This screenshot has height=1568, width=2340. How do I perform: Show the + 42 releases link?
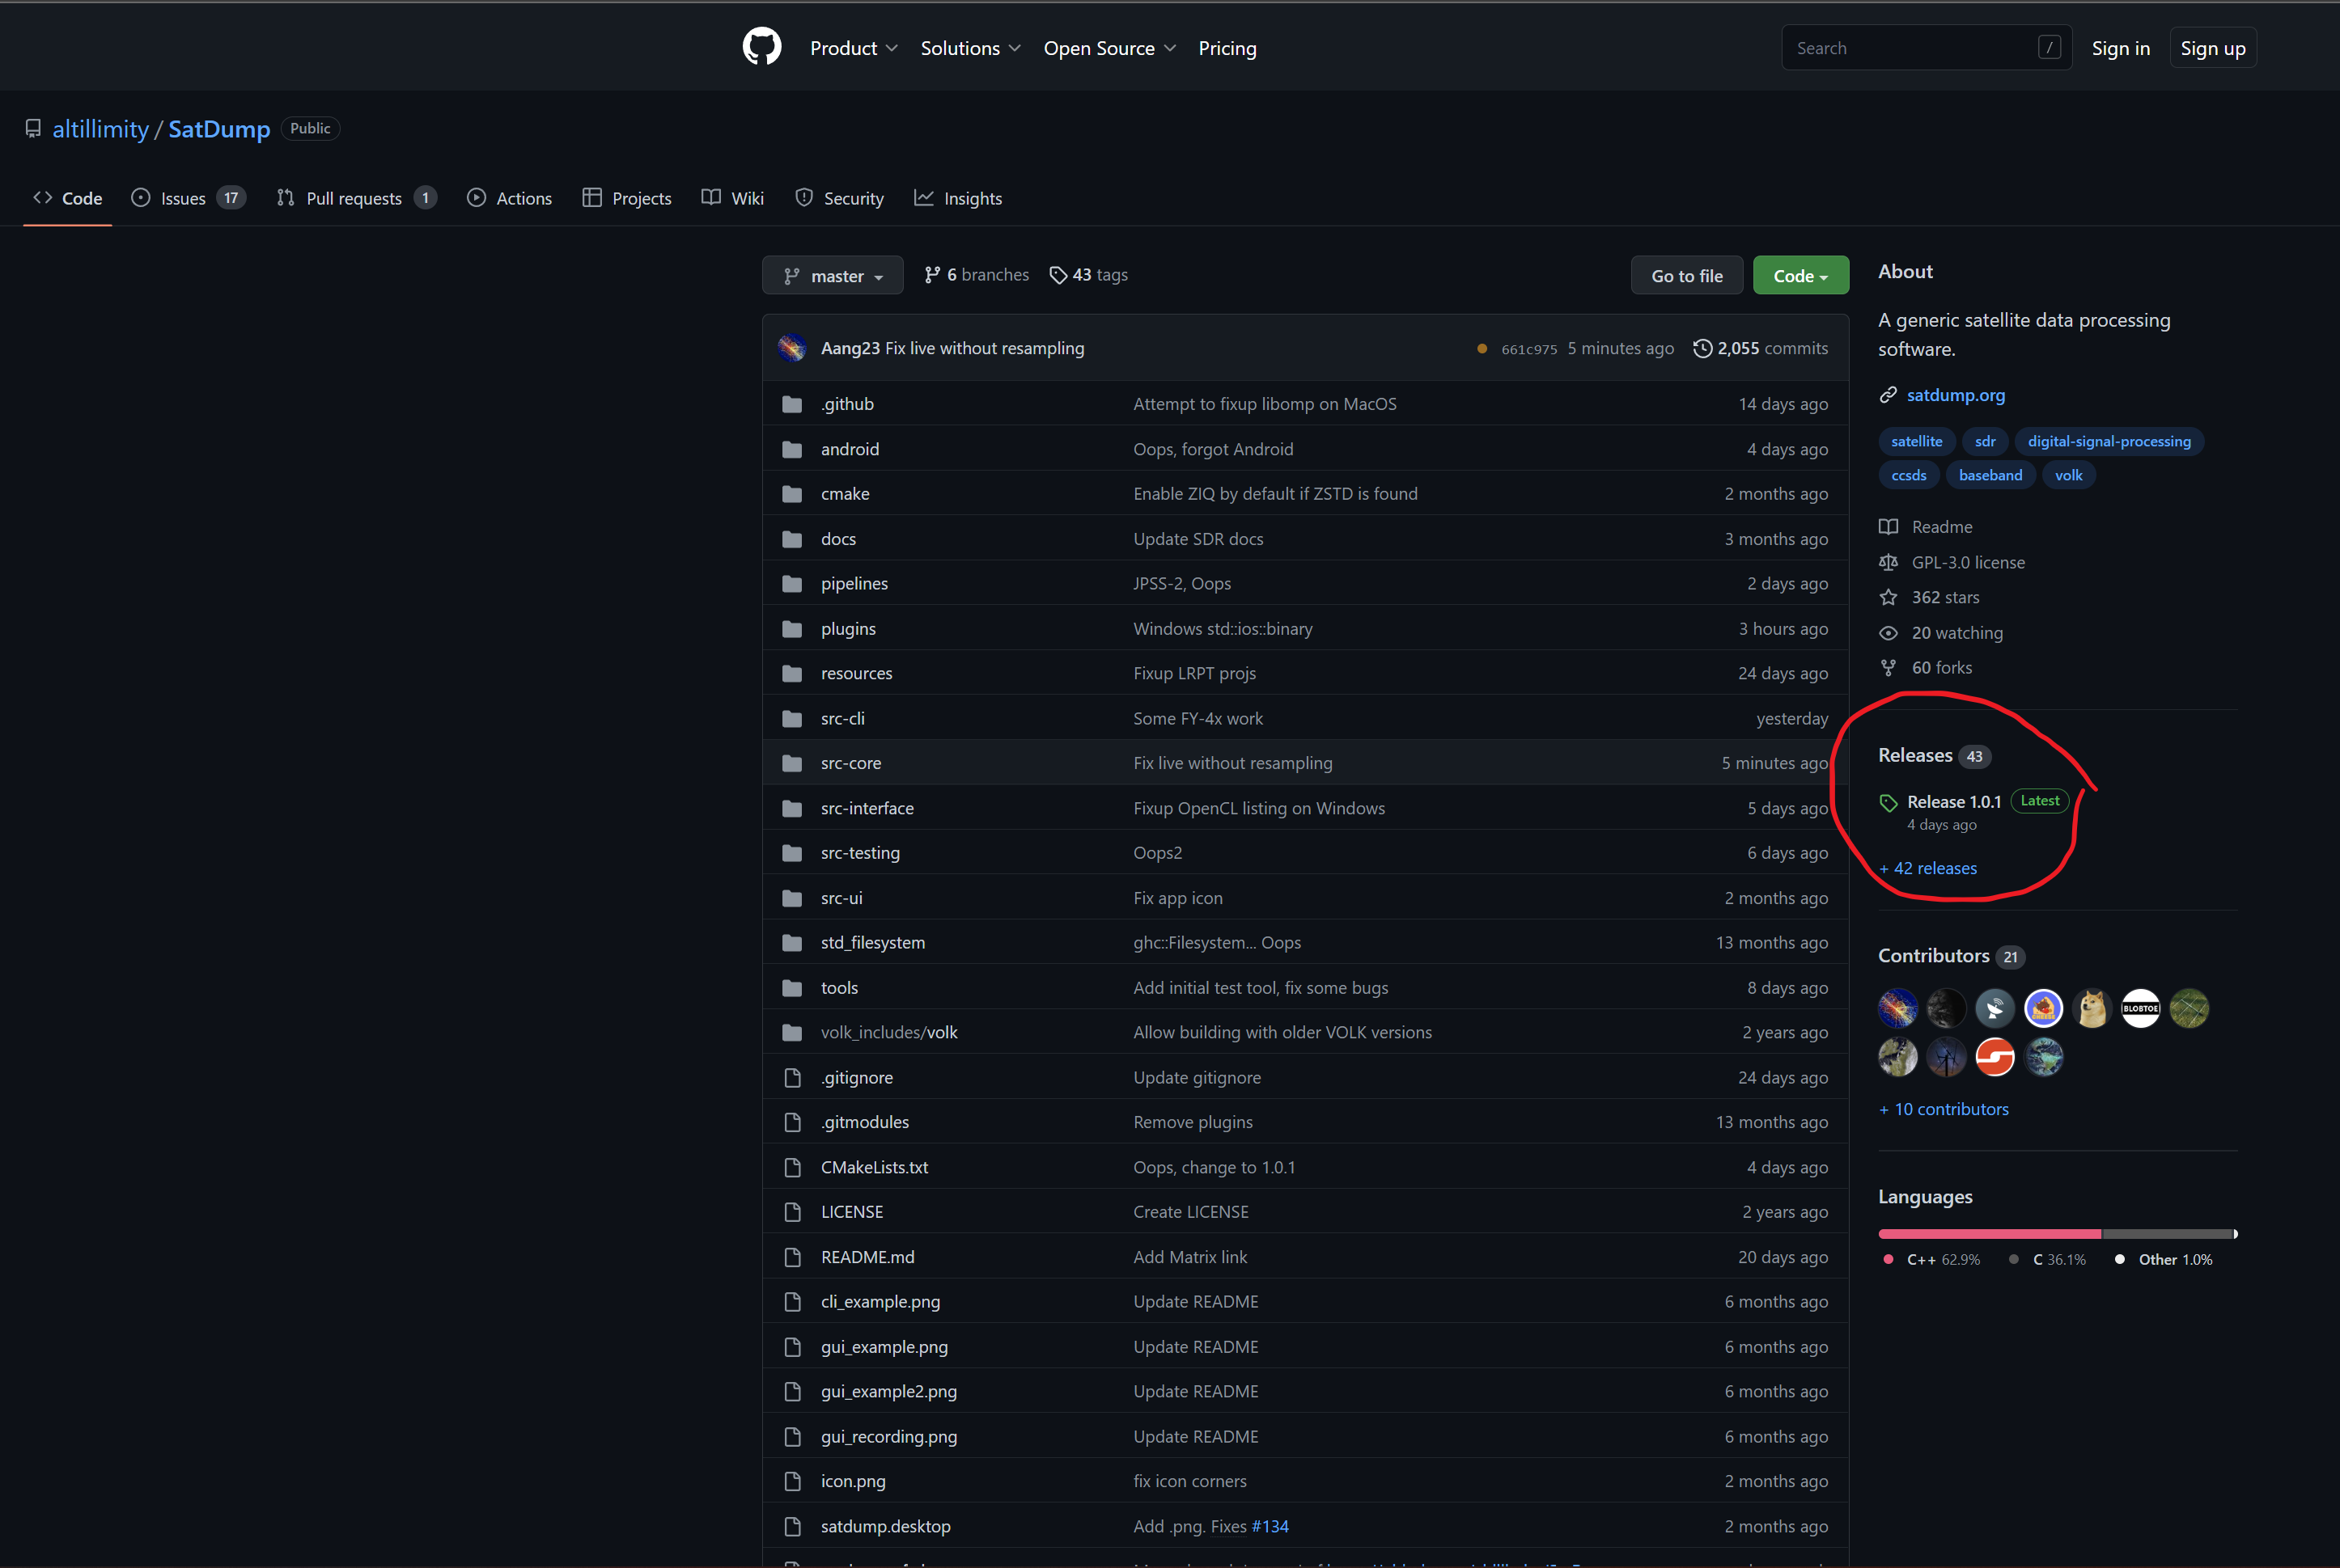pos(1927,869)
